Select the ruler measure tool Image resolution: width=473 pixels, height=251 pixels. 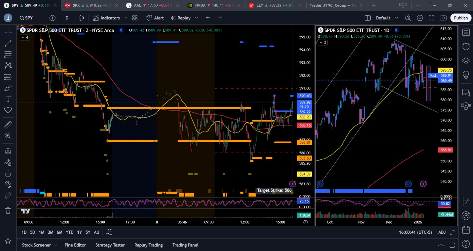[x=8, y=125]
